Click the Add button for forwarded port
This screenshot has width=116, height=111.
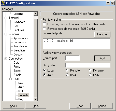tap(102, 58)
